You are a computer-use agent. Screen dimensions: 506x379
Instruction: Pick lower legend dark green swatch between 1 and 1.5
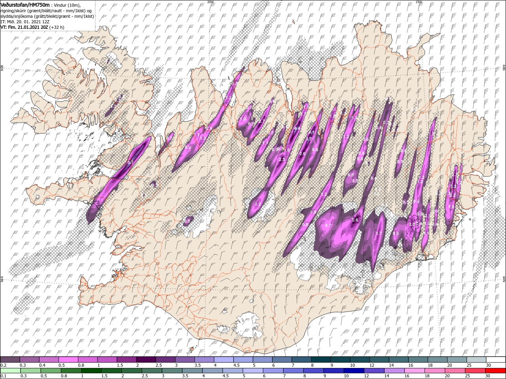[x=91, y=371]
